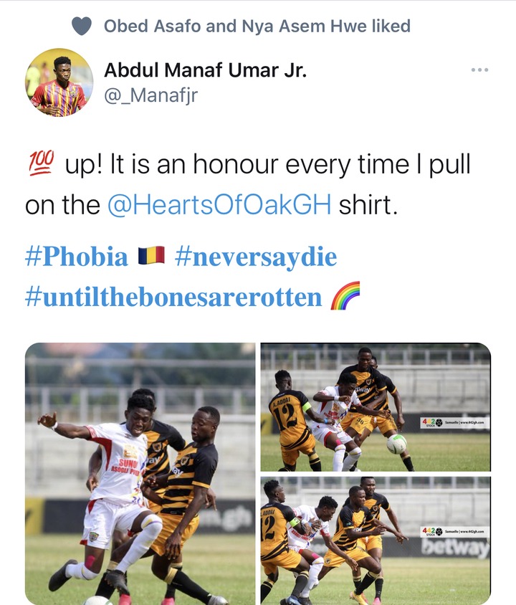The image size is (516, 605).
Task: View the large left match photo
Action: [x=140, y=473]
